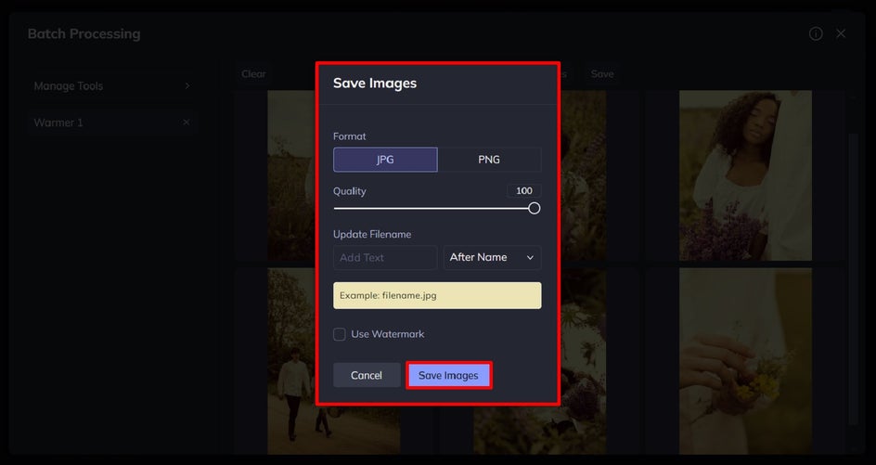This screenshot has height=465, width=876.
Task: Open the After Name dropdown
Action: (492, 257)
